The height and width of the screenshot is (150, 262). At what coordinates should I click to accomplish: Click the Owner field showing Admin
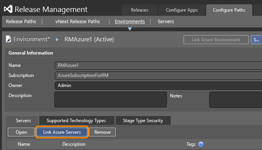tap(158, 85)
